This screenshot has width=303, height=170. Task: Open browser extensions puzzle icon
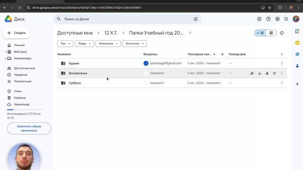(x=280, y=8)
